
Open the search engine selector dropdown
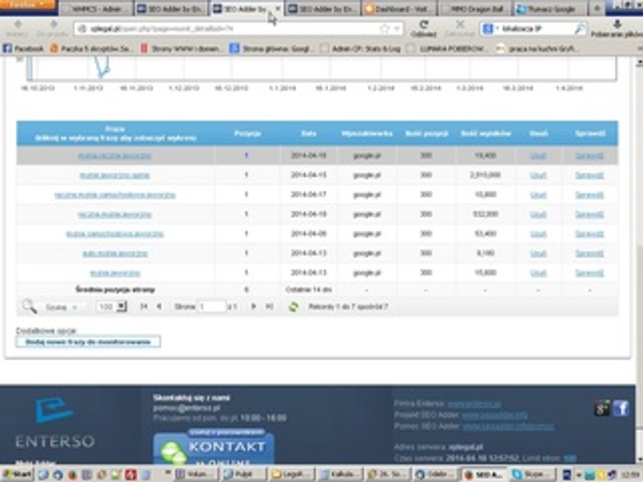point(490,29)
